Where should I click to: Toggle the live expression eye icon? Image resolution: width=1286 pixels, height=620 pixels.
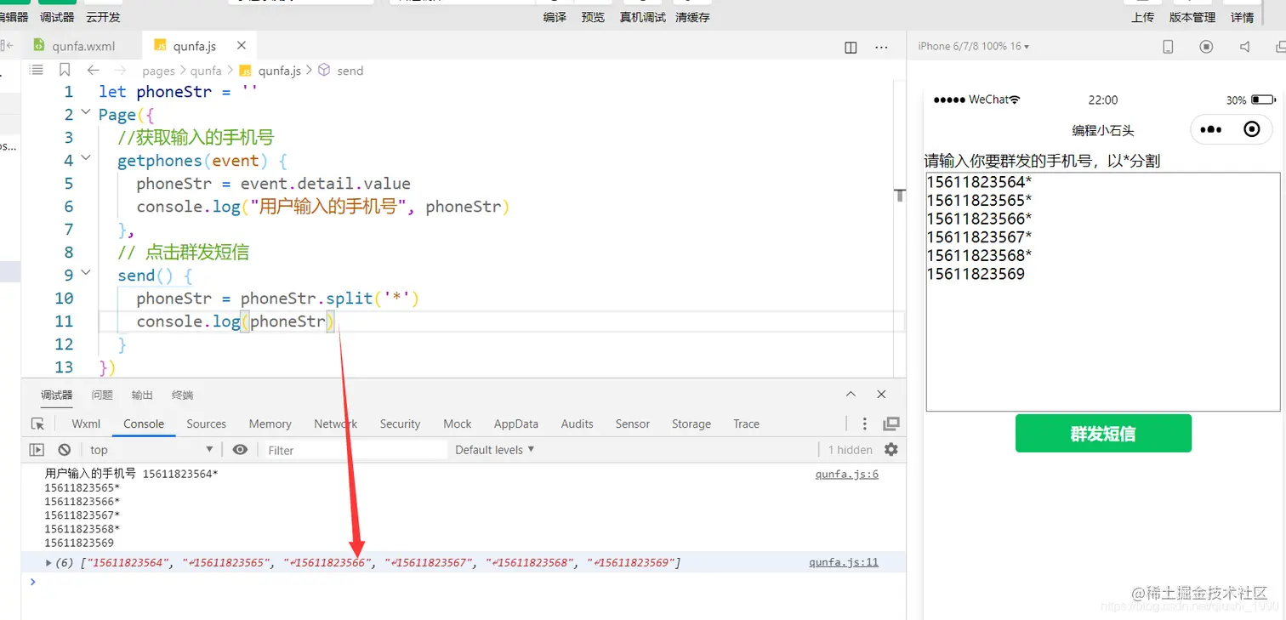[241, 449]
